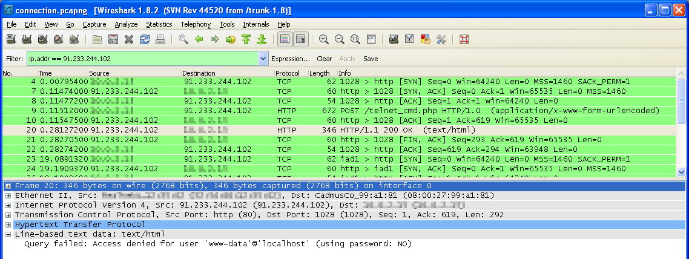
Task: Jump to the first packet
Action: pos(246,39)
